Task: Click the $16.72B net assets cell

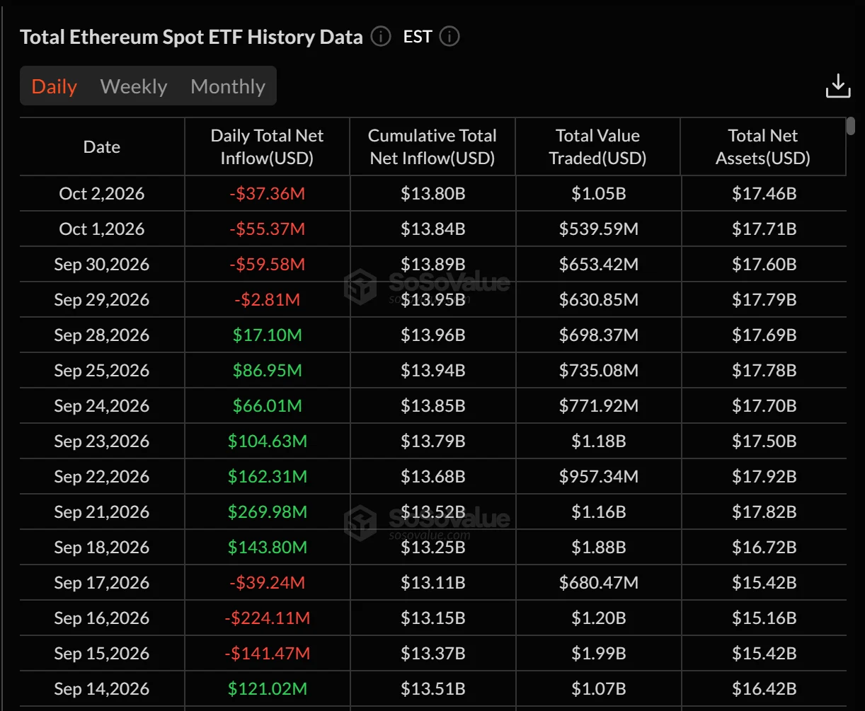Action: pyautogui.click(x=764, y=547)
